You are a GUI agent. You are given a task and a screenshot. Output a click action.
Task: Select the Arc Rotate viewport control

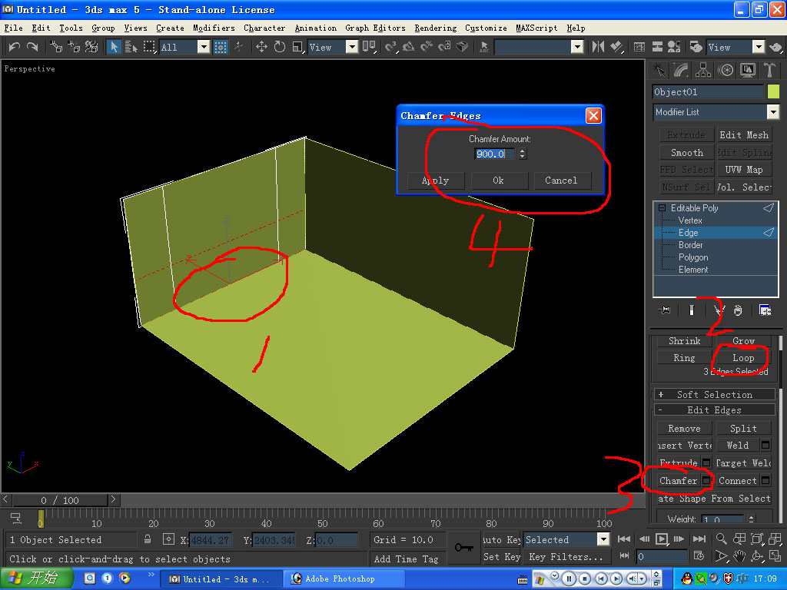pos(757,556)
